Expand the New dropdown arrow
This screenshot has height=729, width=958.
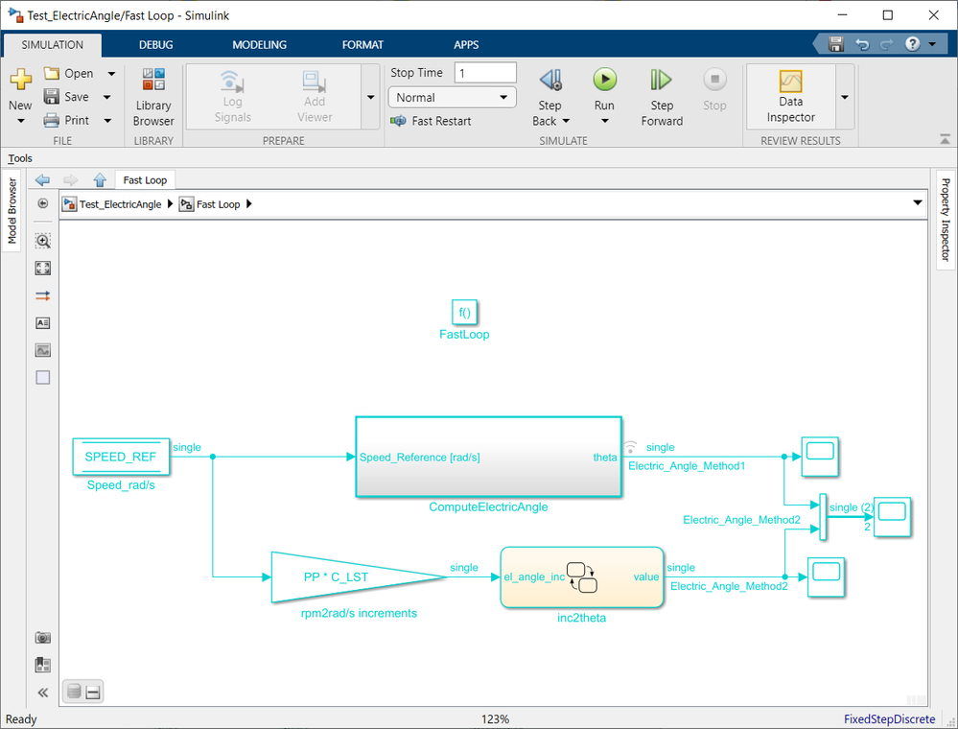click(20, 121)
